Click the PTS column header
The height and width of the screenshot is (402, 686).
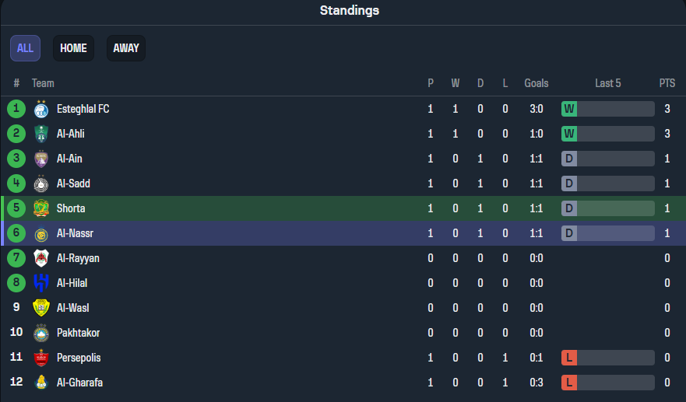tap(667, 83)
